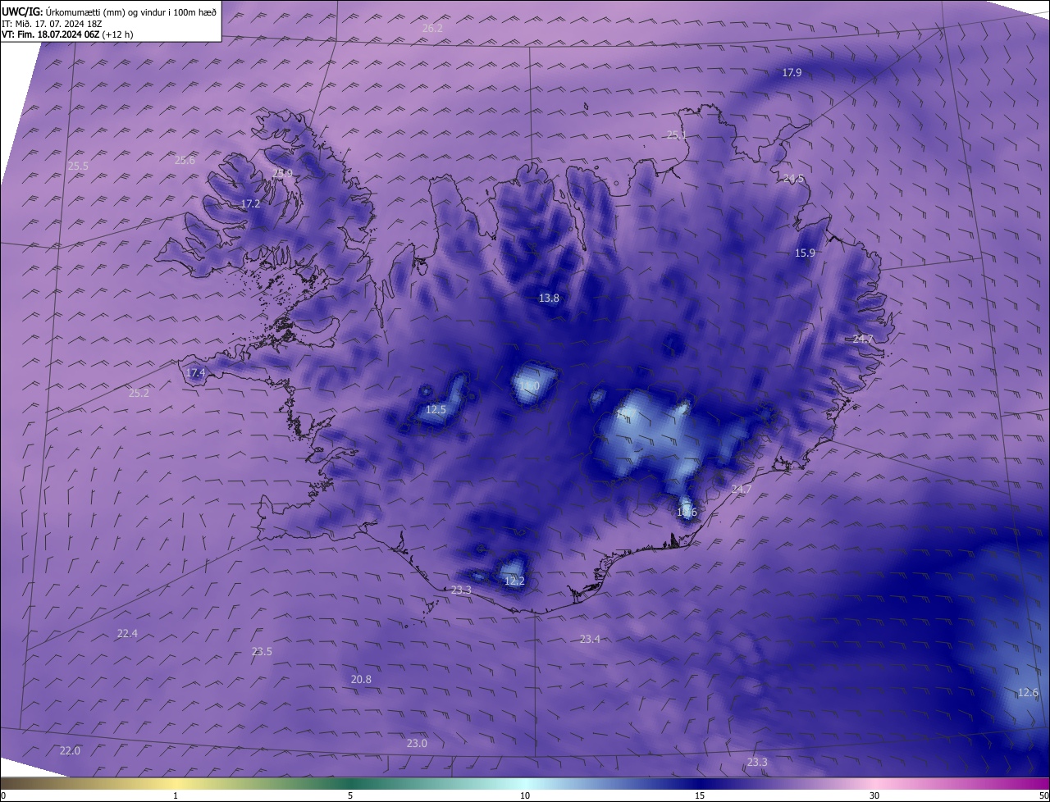Screen dimensions: 1050x802
Task: Click the 17.2 value over the Westfjords
Action: point(250,204)
